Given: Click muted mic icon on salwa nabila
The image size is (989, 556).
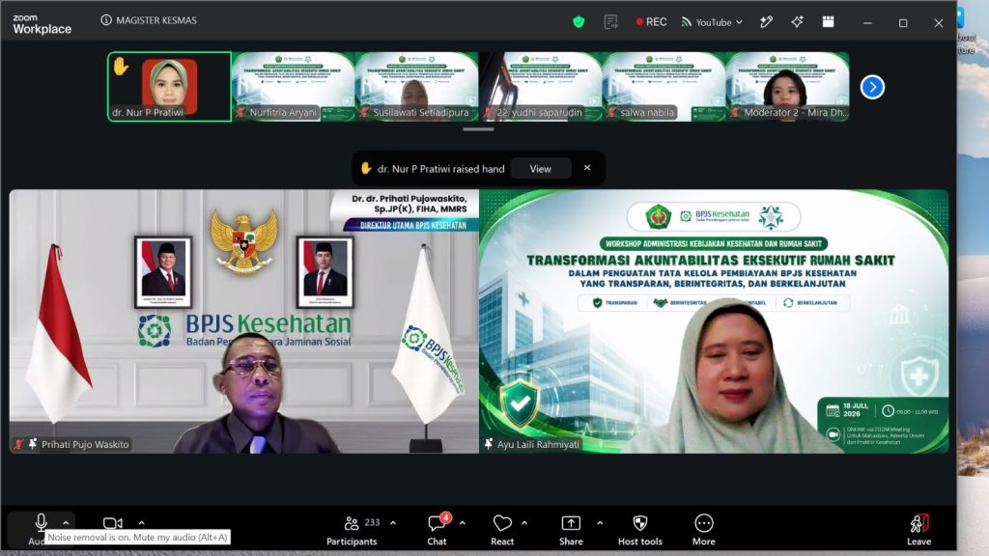Looking at the screenshot, I should tap(611, 113).
